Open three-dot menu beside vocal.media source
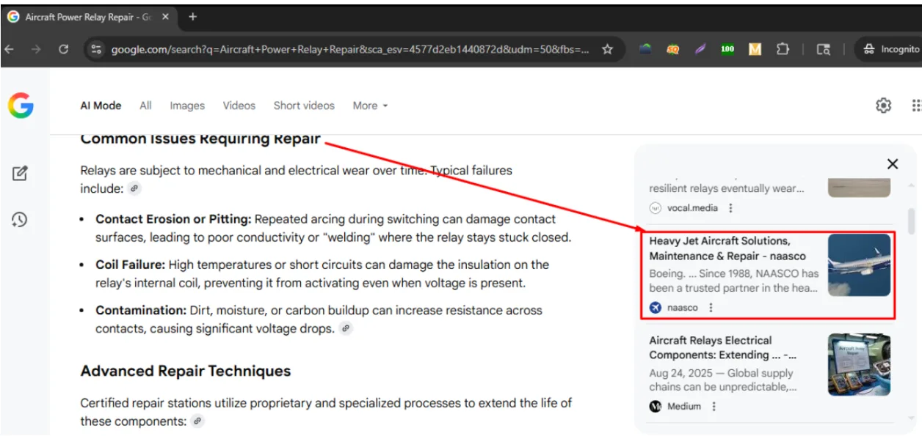The height and width of the screenshot is (436, 922). point(730,208)
